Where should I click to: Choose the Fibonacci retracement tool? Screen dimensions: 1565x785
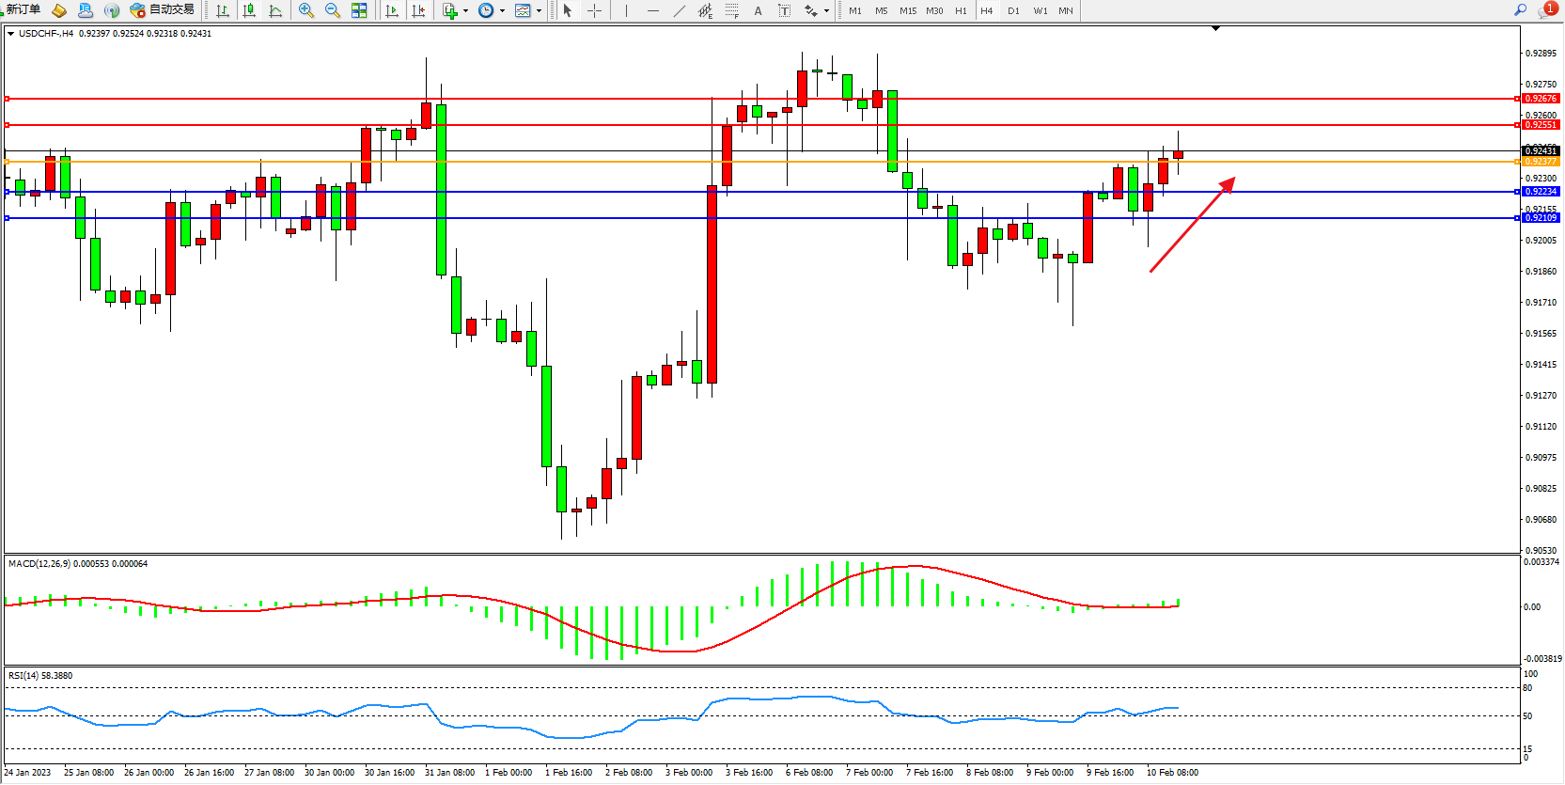731,10
